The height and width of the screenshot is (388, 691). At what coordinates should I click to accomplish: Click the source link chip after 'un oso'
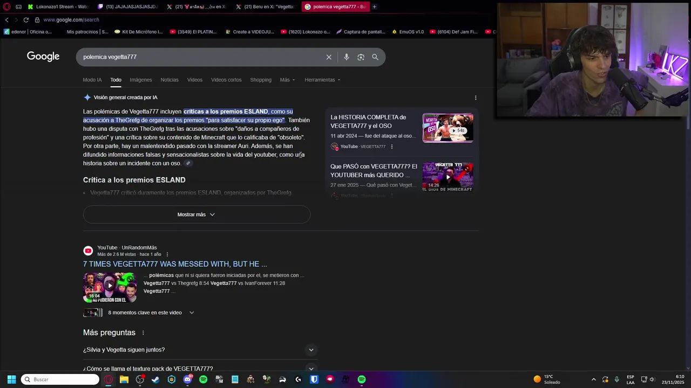pyautogui.click(x=188, y=163)
